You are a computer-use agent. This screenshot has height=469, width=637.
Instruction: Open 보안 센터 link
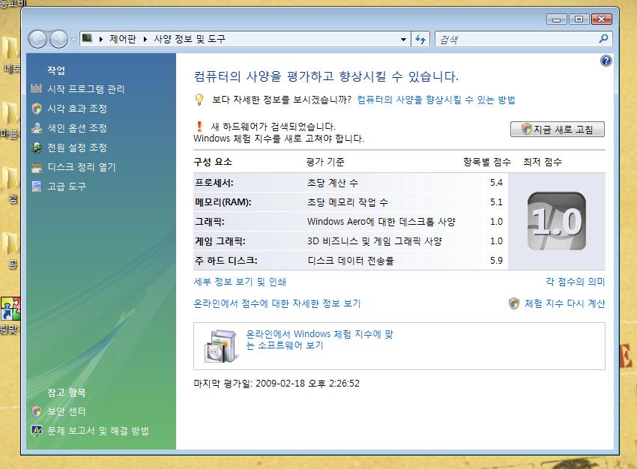click(x=67, y=411)
